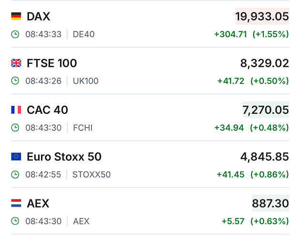The height and width of the screenshot is (238, 300).
Task: Click the green clock icon in DAX row
Action: tap(15, 34)
